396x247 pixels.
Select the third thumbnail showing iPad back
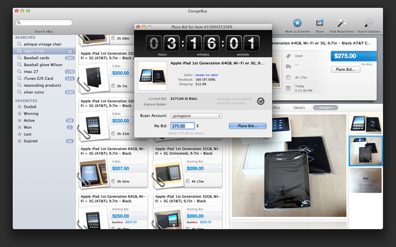[365, 180]
